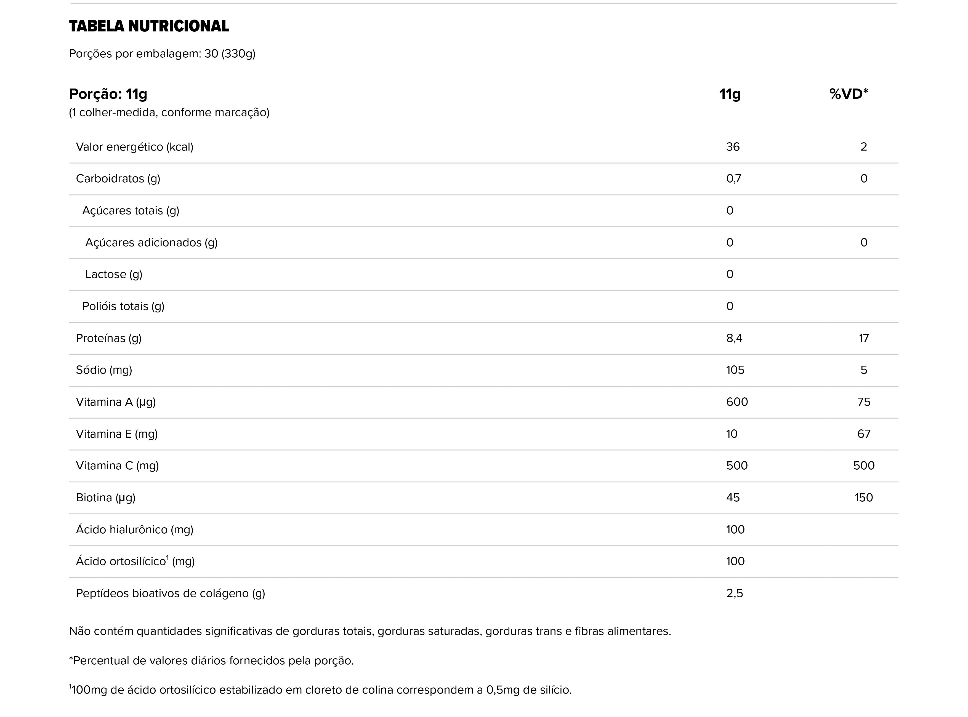This screenshot has width=968, height=717.
Task: Click the TABELA NUTRICIONAL heading
Action: (x=149, y=26)
